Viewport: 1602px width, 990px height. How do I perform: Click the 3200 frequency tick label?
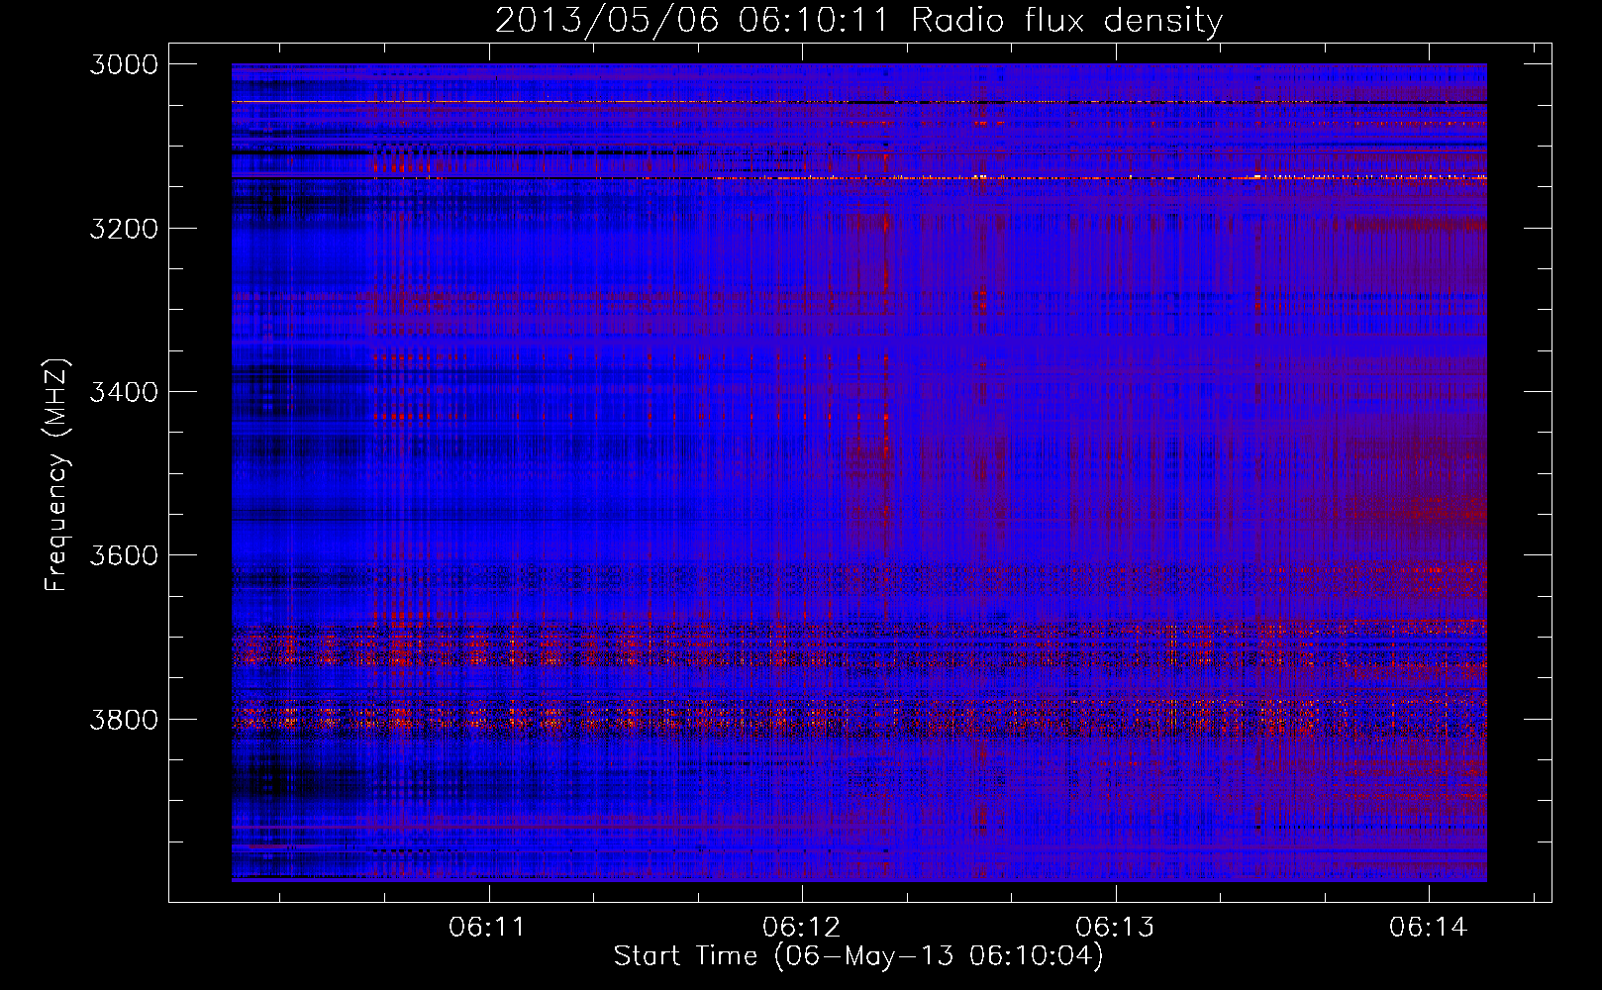click(124, 229)
